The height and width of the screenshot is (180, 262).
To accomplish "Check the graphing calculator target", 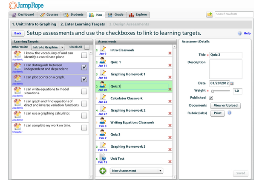I will tap(84, 115).
